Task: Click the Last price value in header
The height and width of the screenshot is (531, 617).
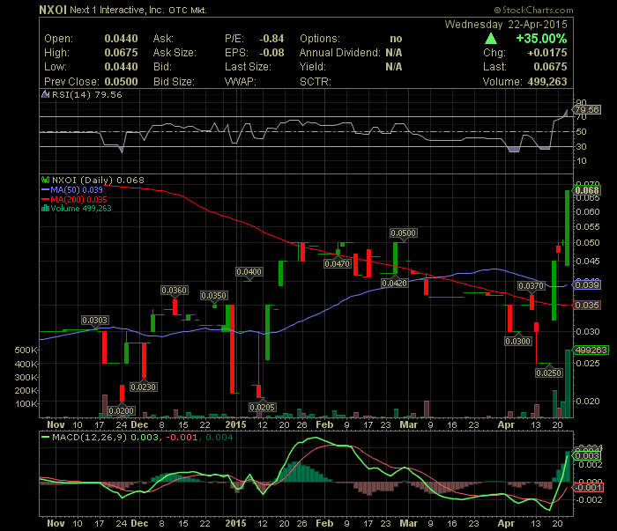Action: click(550, 67)
